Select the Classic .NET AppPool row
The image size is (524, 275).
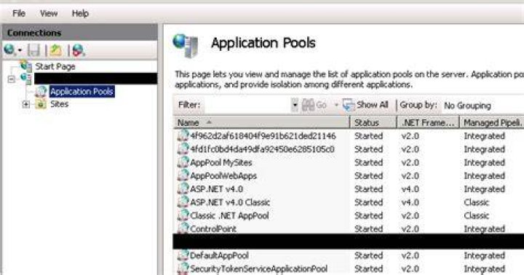tap(349, 215)
